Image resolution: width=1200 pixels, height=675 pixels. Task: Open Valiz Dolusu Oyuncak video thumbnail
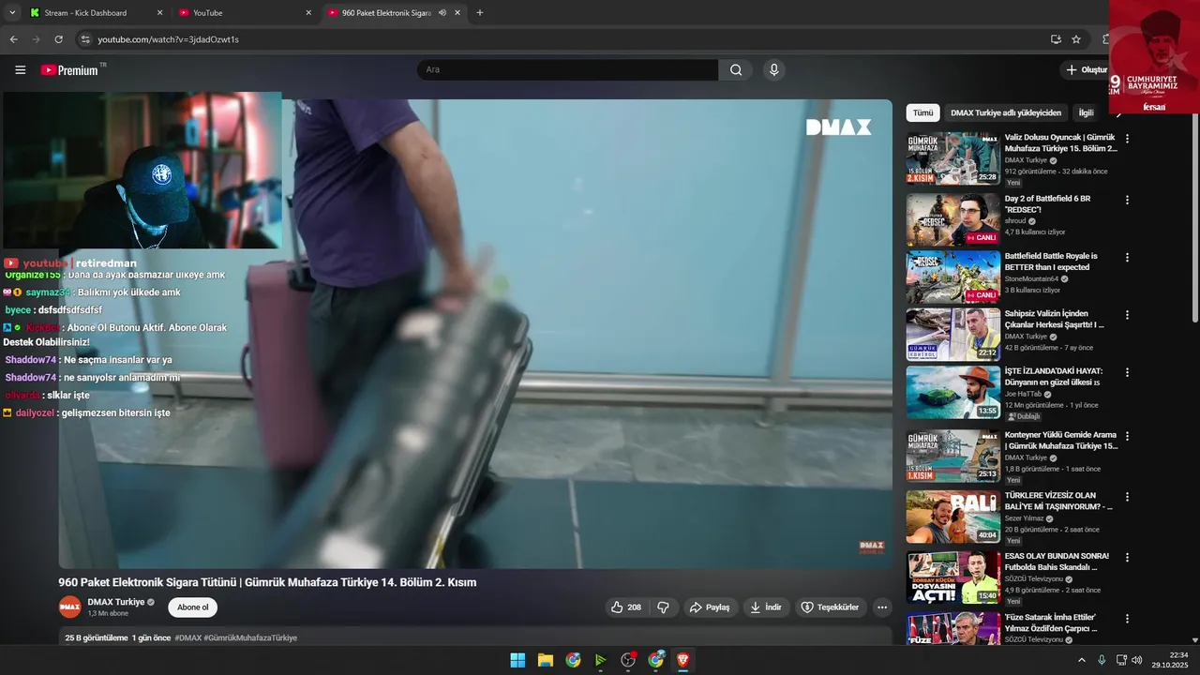[952, 158]
